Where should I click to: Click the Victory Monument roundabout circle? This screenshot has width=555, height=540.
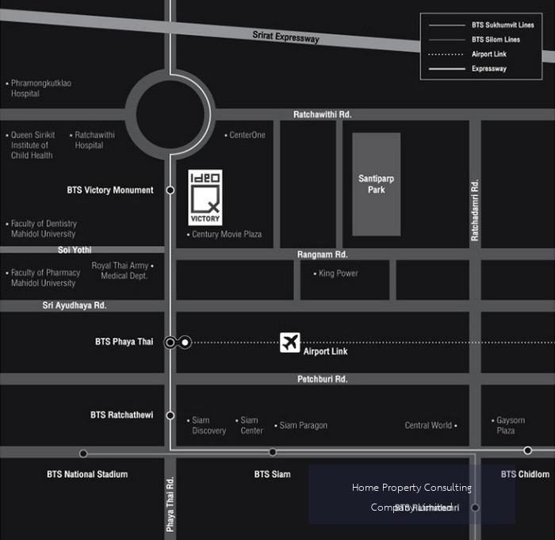coord(170,114)
